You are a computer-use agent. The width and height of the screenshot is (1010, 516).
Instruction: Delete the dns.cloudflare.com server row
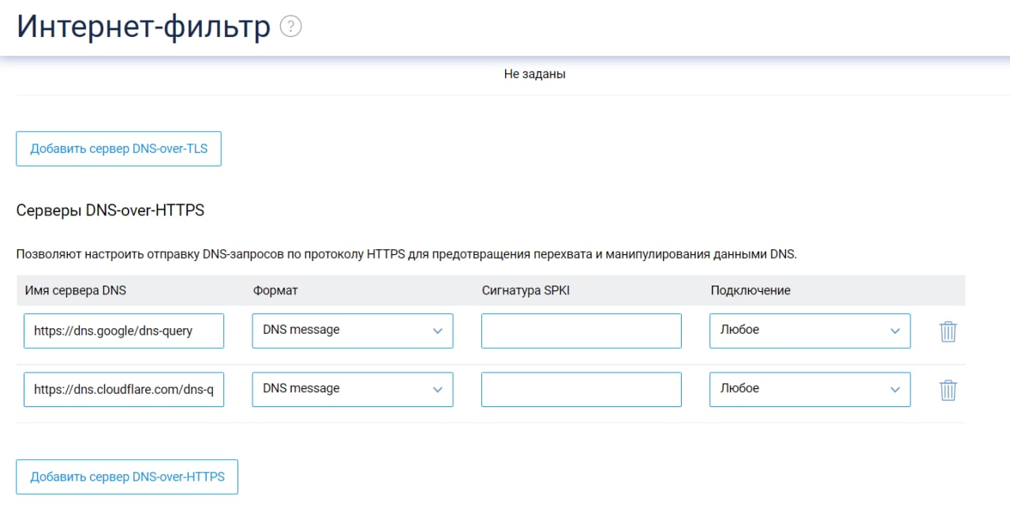click(x=948, y=390)
